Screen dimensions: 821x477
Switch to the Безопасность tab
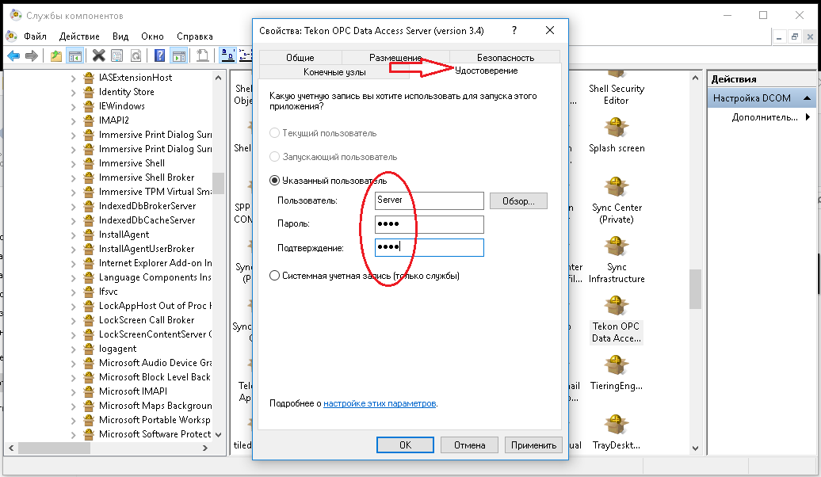pos(505,58)
